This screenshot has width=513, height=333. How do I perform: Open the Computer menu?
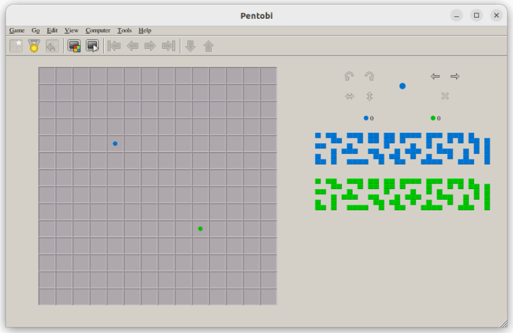click(98, 31)
